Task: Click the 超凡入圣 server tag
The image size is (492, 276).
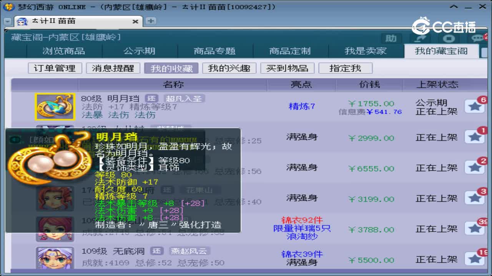Action: point(184,99)
